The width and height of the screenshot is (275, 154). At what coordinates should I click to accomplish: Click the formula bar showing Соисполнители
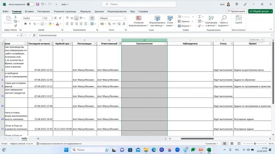(154, 35)
